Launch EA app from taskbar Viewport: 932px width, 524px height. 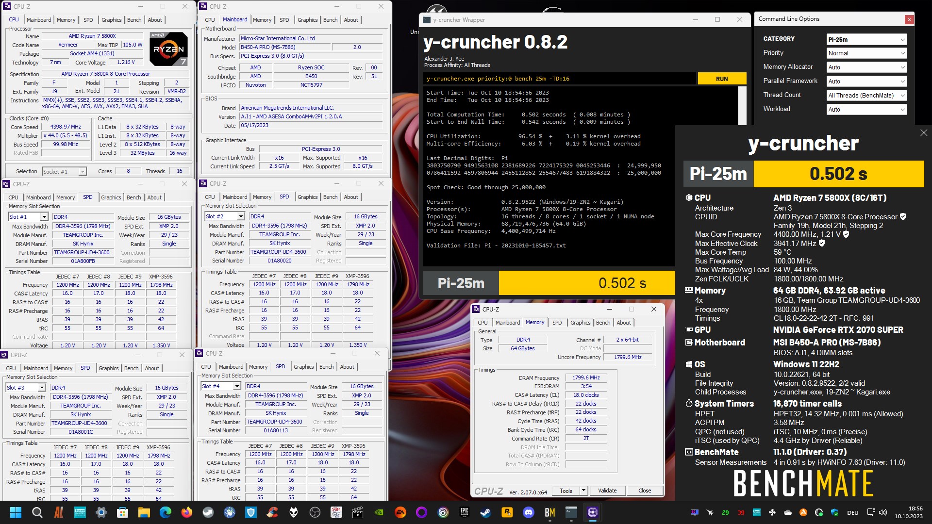(x=400, y=512)
